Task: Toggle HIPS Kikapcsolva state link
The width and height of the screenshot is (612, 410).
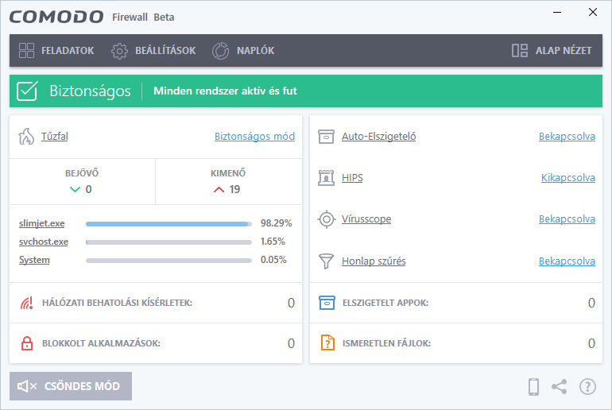Action: point(568,178)
